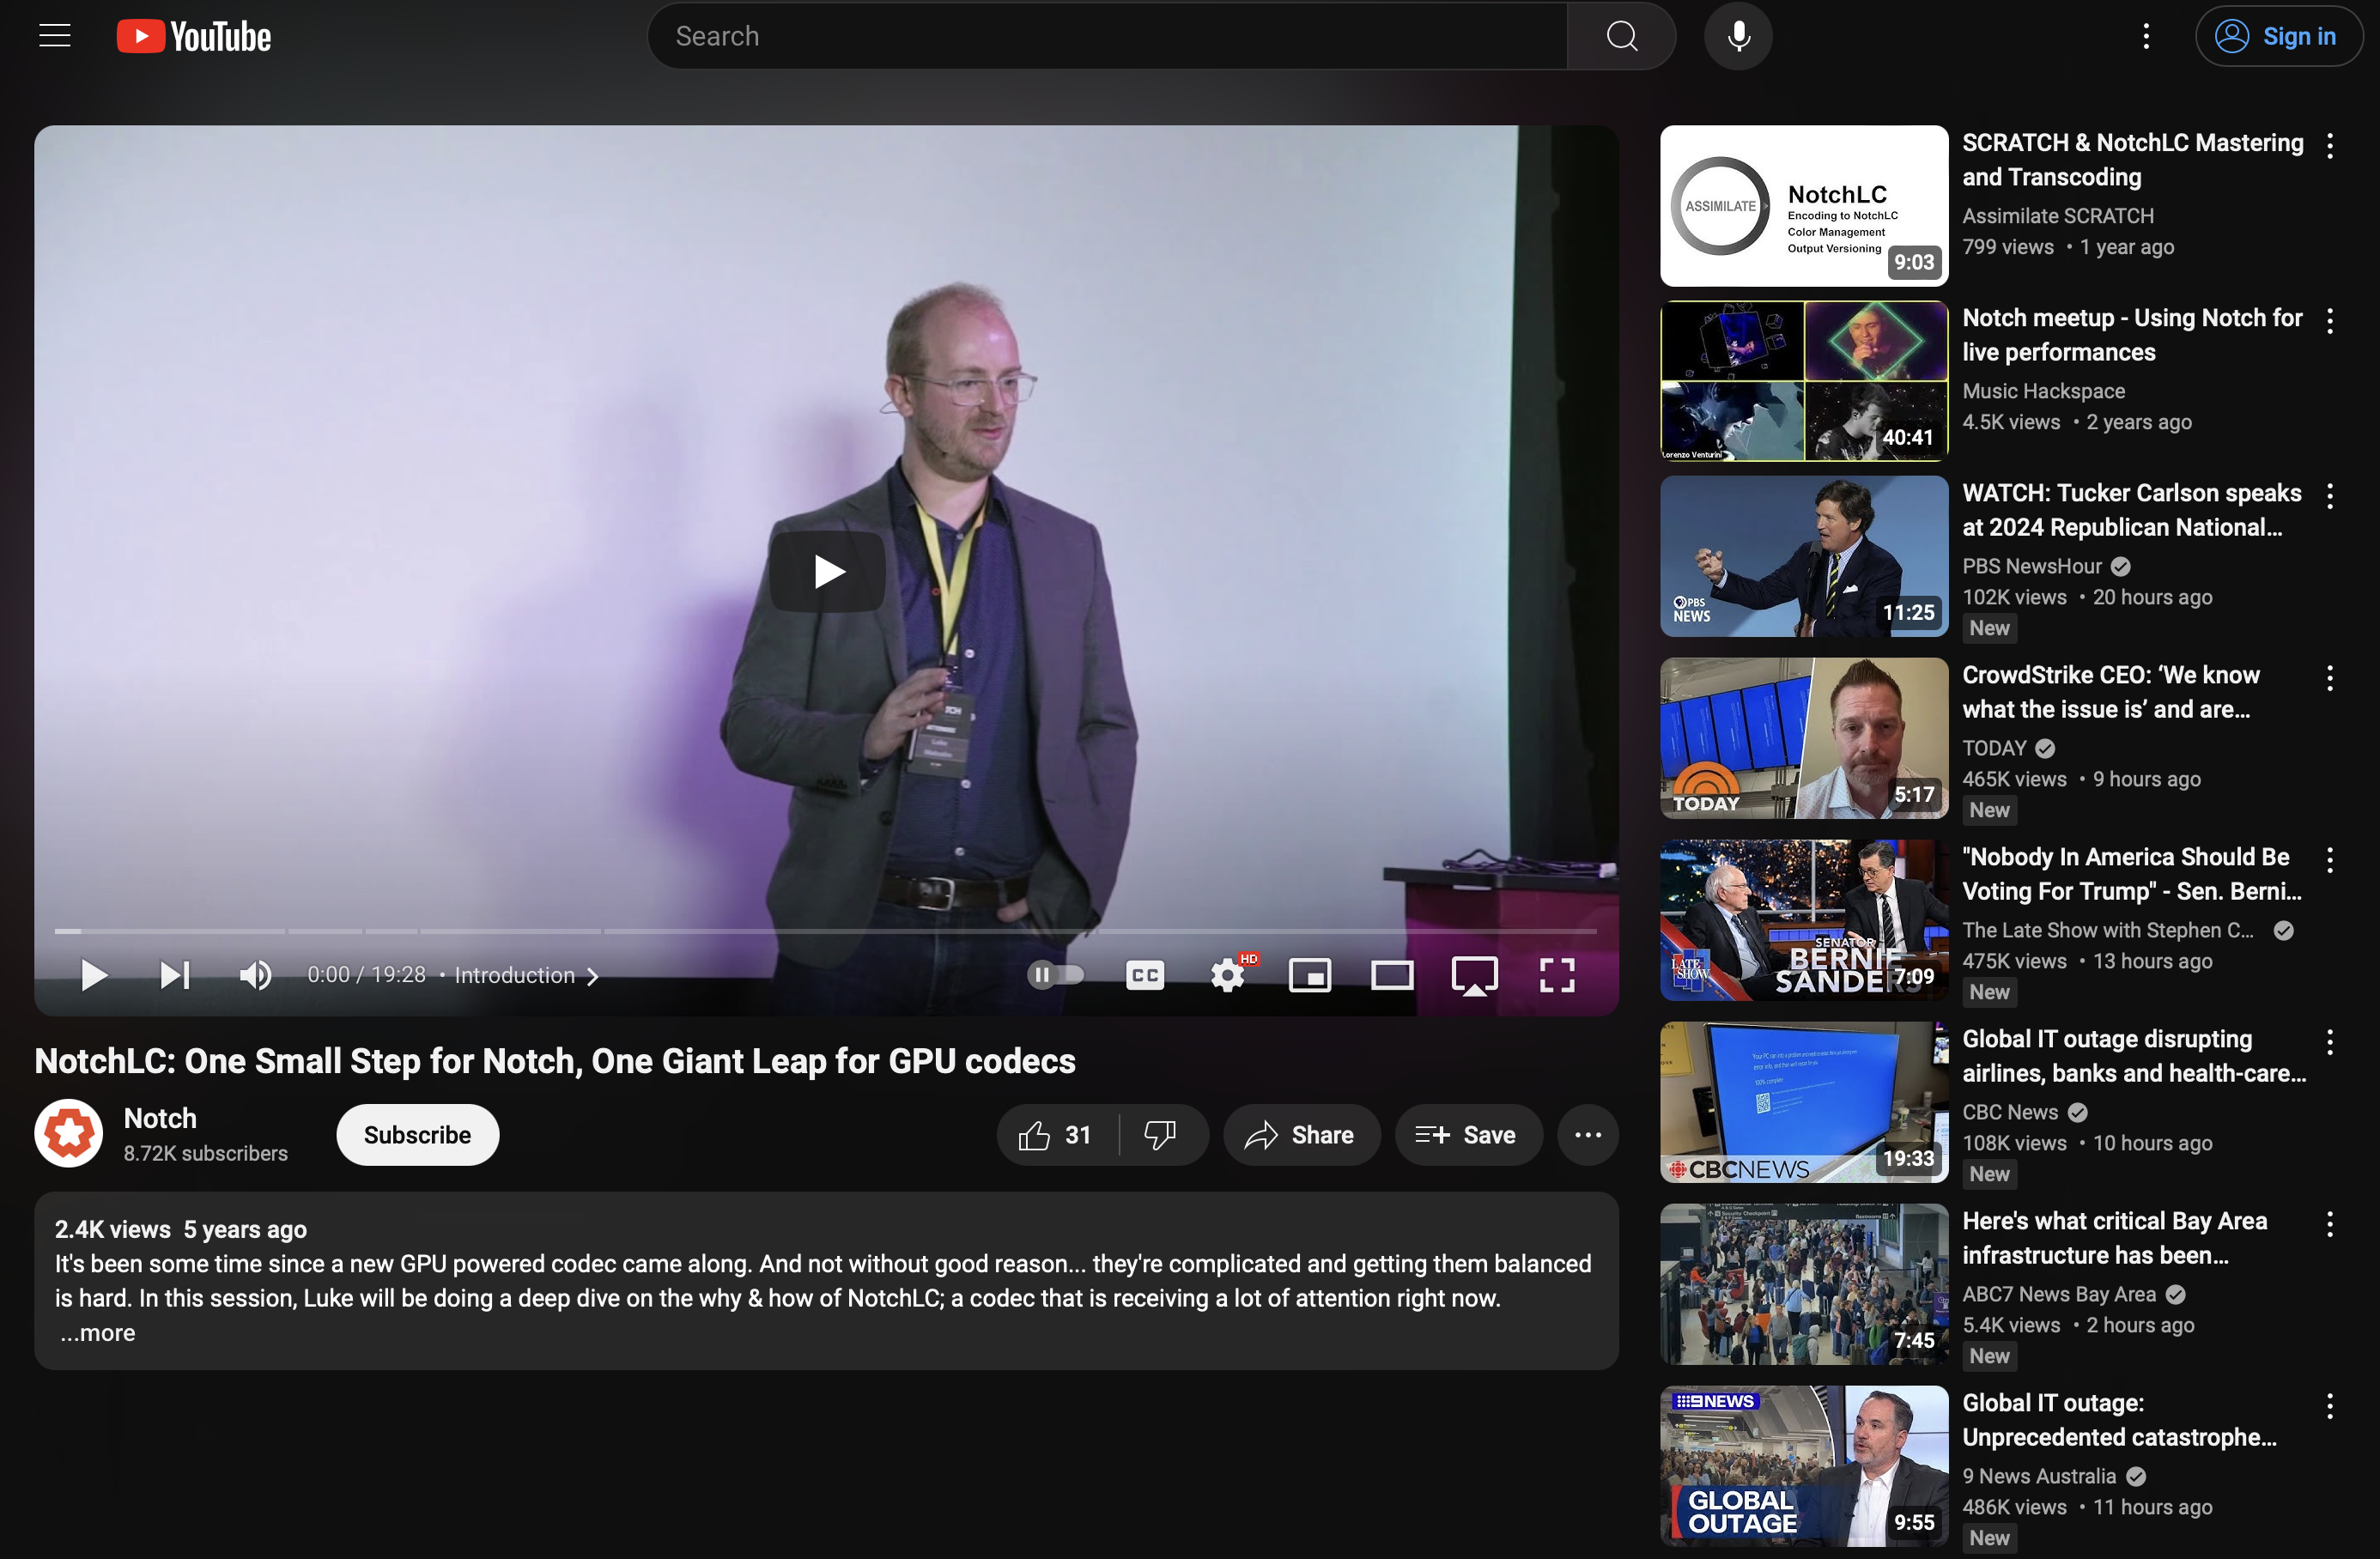Image resolution: width=2380 pixels, height=1559 pixels.
Task: Open options for Bernie Sanders video
Action: (2329, 860)
